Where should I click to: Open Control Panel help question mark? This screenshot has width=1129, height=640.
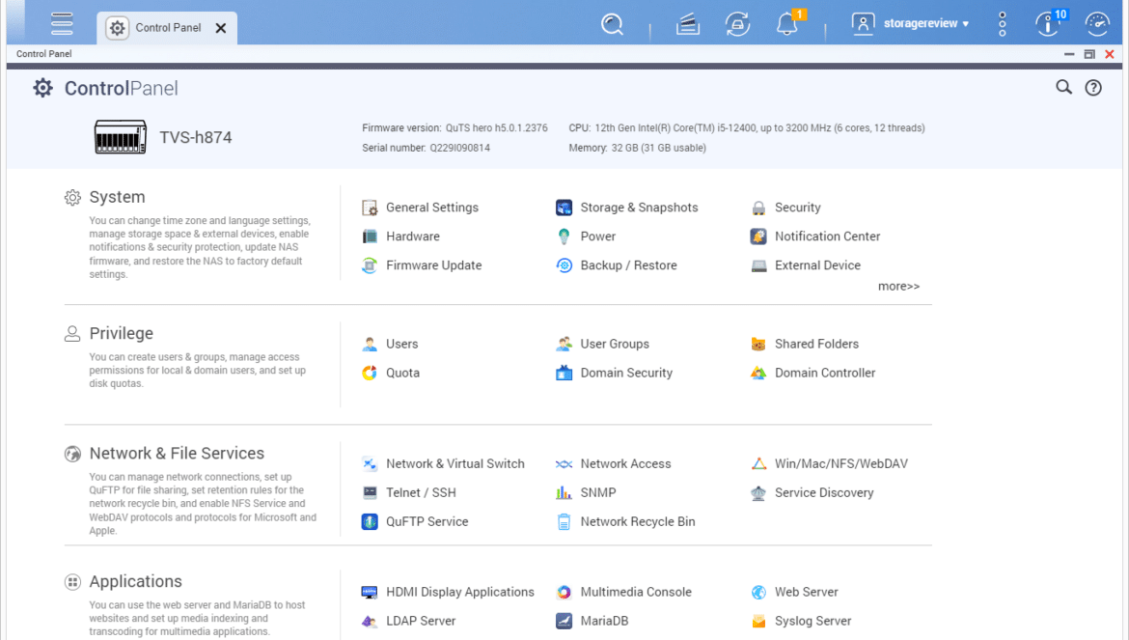[x=1093, y=88]
